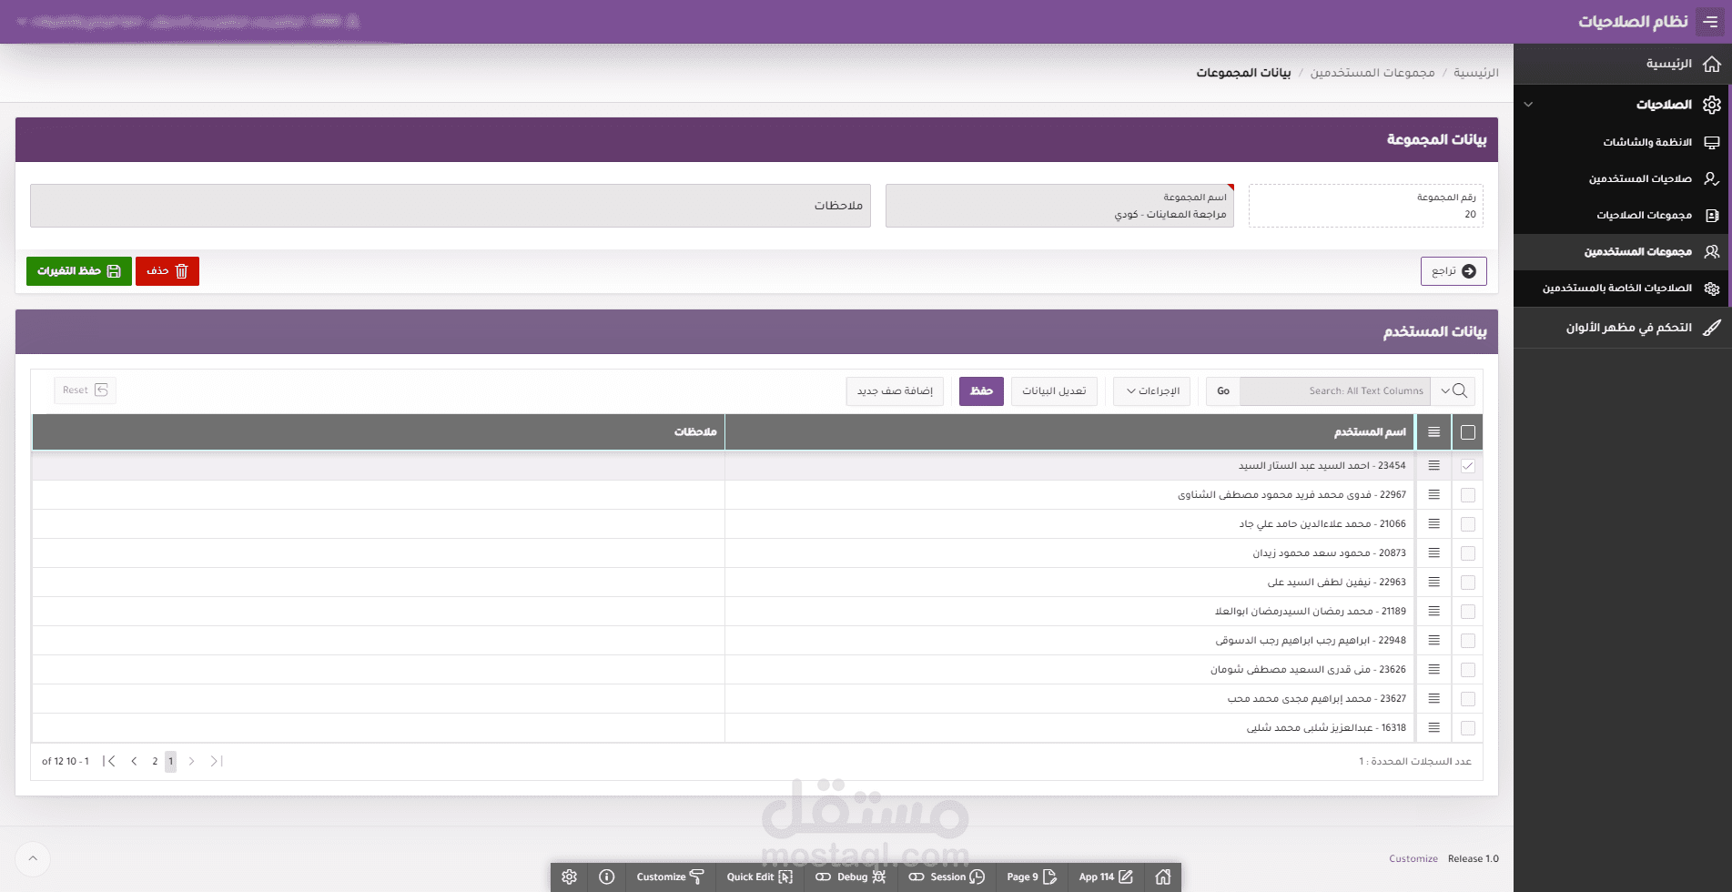Open التحكم في مظهر الألوان sidebar entry
This screenshot has height=892, width=1732.
point(1623,328)
